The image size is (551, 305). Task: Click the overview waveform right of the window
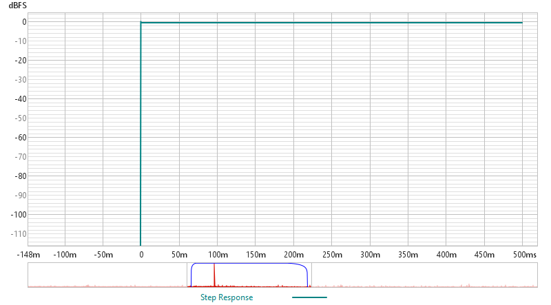point(420,285)
